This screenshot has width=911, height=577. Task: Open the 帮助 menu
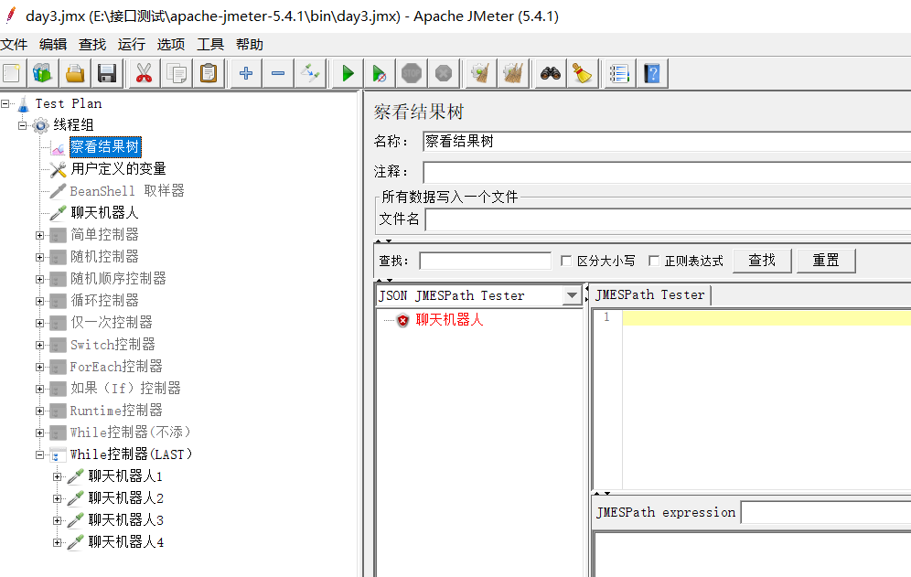pyautogui.click(x=250, y=45)
